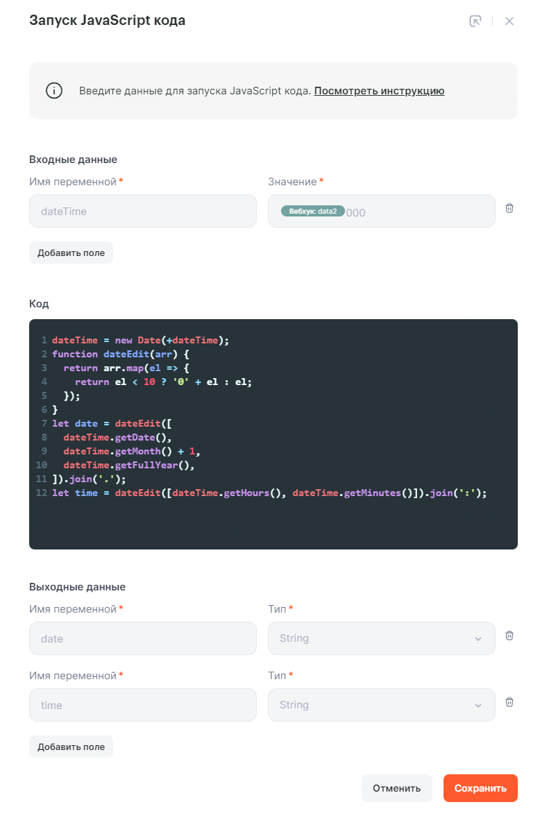Viewport: 540px width, 818px height.
Task: Expand the type dropdown for date
Action: (381, 638)
